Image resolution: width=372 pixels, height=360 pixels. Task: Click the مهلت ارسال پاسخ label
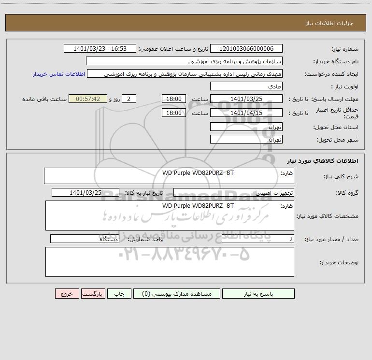click(x=335, y=99)
